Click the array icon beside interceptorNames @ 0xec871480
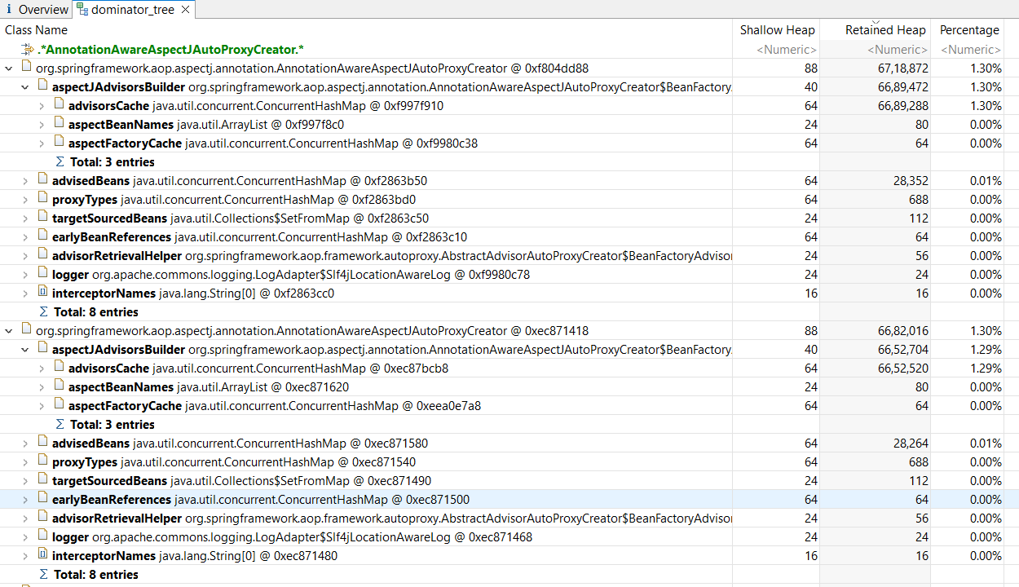Screen dimensions: 1019x587 42,555
